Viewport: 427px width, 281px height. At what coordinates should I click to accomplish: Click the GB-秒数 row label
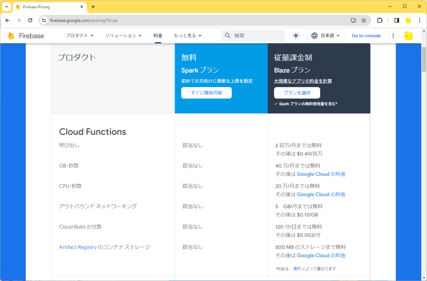(69, 166)
